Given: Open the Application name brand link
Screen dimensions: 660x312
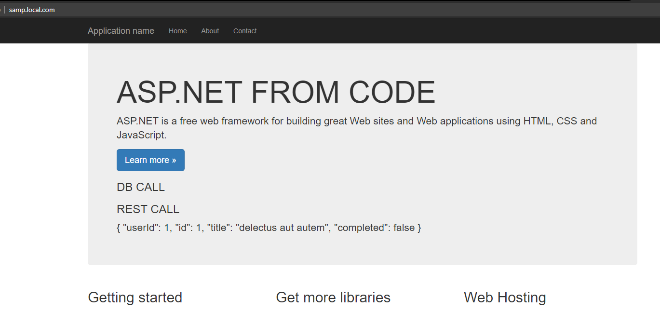Looking at the screenshot, I should pyautogui.click(x=121, y=31).
